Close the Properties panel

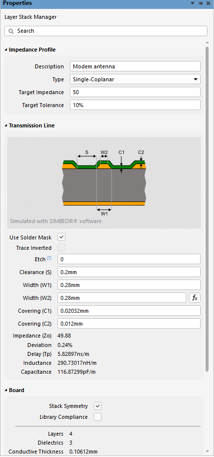click(x=208, y=3)
